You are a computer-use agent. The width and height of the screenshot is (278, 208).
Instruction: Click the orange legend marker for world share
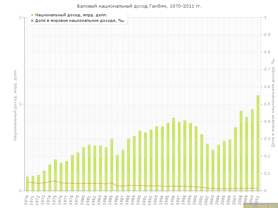(32, 20)
